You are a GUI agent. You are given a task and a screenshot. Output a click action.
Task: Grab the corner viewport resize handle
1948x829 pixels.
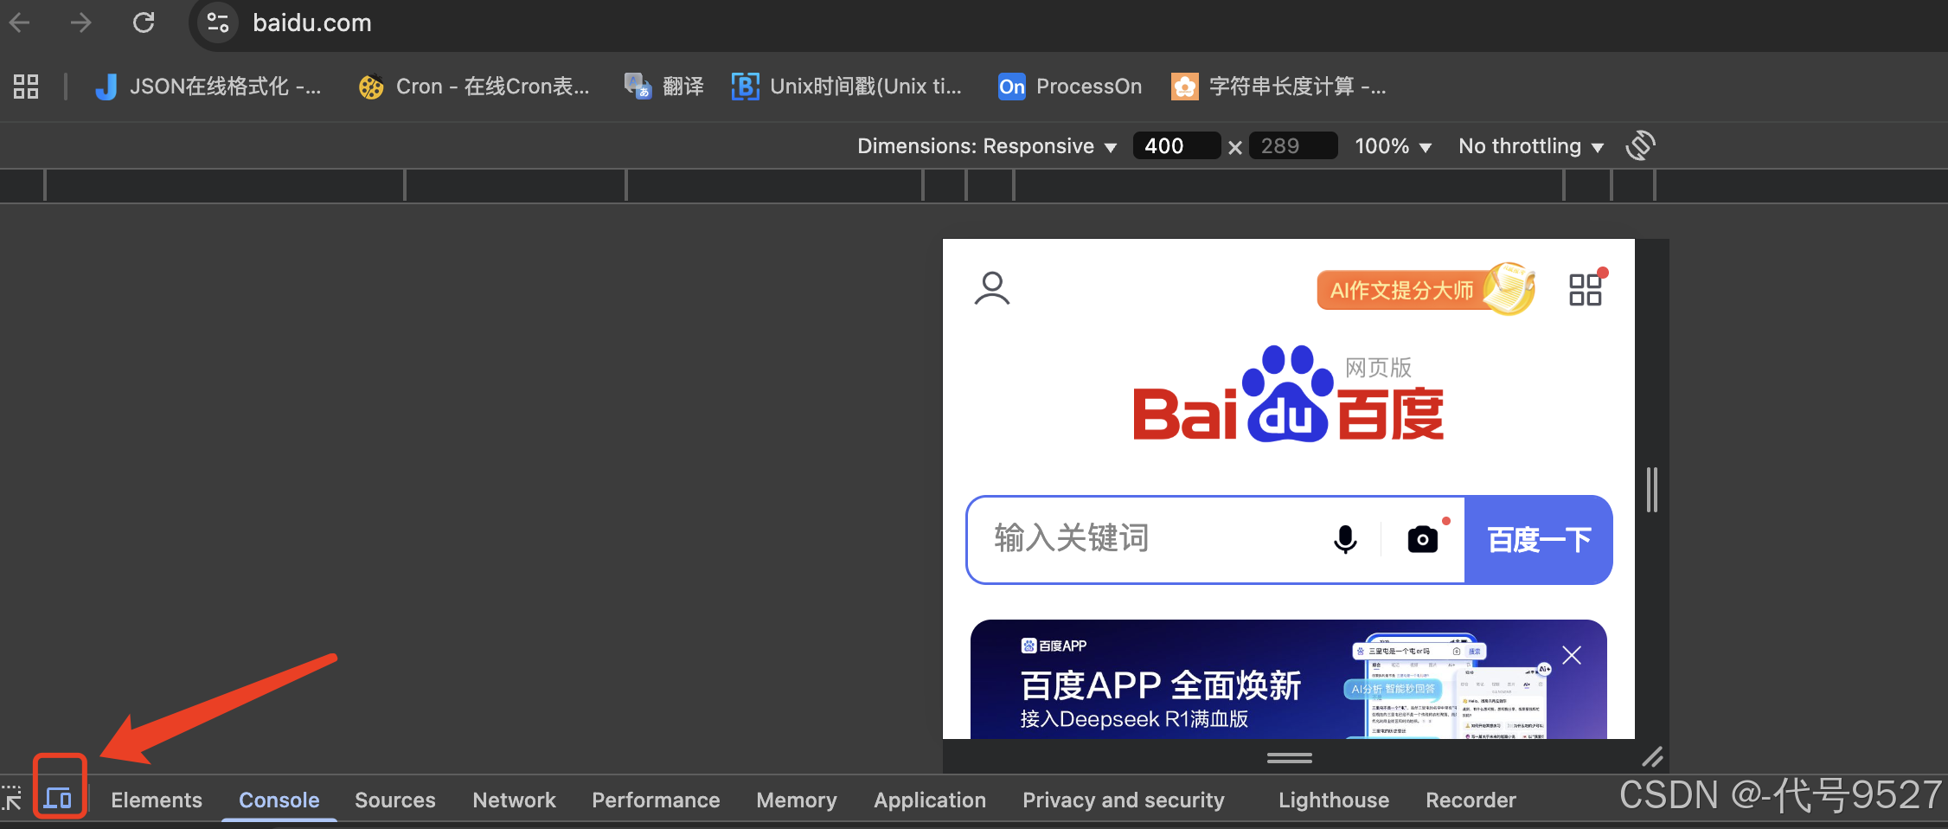pos(1652,757)
